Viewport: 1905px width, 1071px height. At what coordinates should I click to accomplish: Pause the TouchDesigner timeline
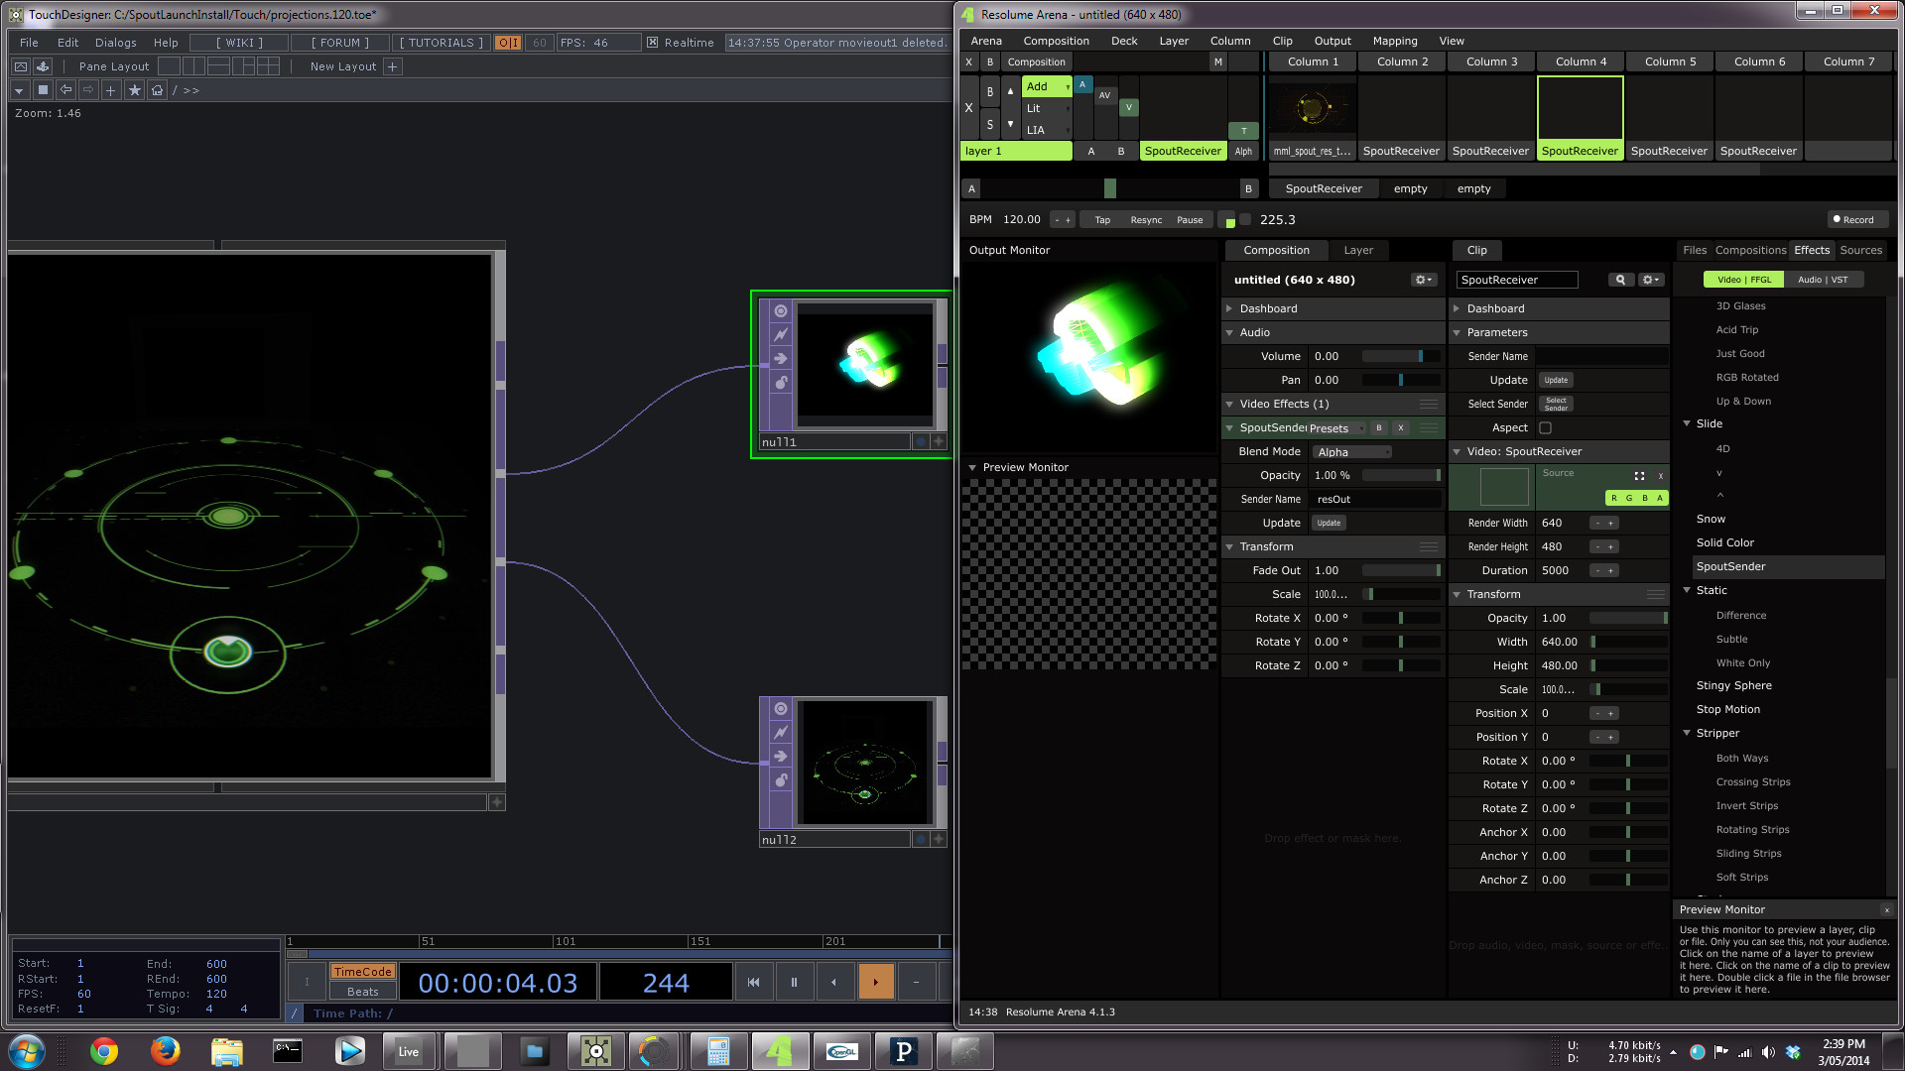[794, 982]
